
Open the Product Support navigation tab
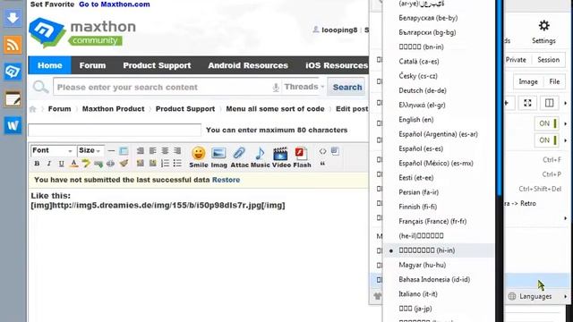(157, 65)
